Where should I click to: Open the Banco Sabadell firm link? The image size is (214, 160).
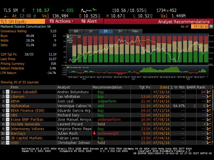[x=24, y=92]
